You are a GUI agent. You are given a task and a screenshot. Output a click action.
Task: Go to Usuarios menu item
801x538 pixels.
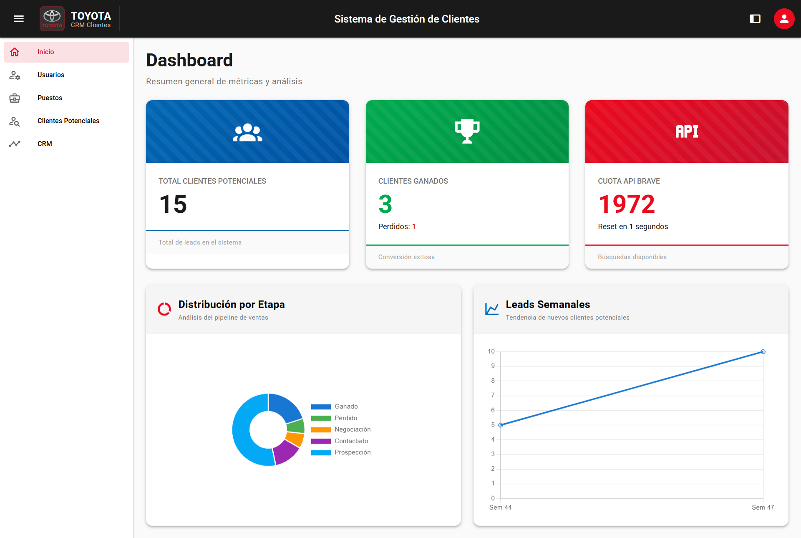51,75
